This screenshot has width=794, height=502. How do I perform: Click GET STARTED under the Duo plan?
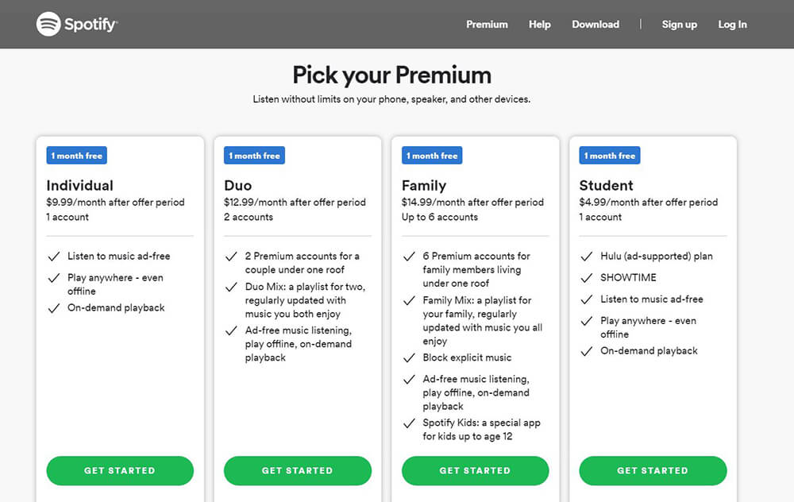(x=297, y=470)
